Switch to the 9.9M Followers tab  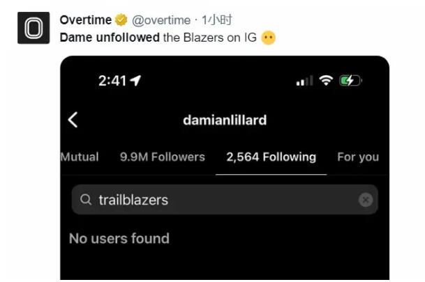[x=163, y=157]
